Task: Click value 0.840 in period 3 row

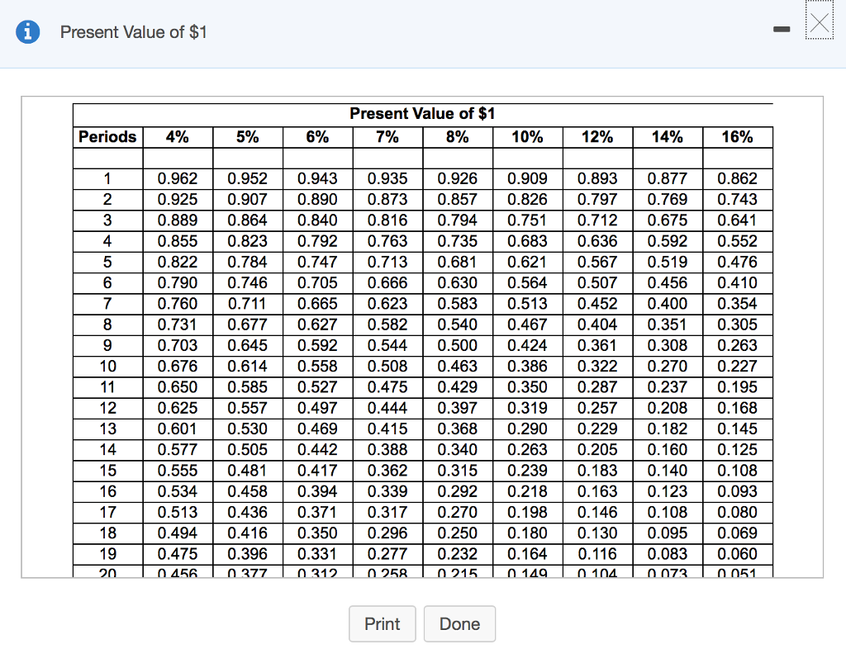Action: click(317, 220)
